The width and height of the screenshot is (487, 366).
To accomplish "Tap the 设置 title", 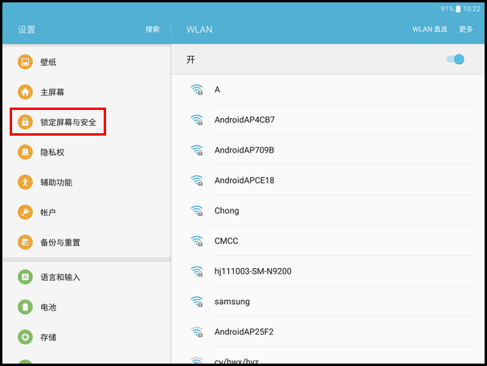I will coord(27,30).
